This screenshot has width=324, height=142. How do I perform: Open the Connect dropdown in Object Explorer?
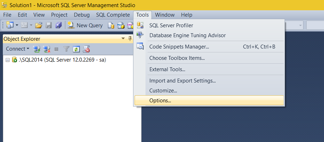[17, 49]
